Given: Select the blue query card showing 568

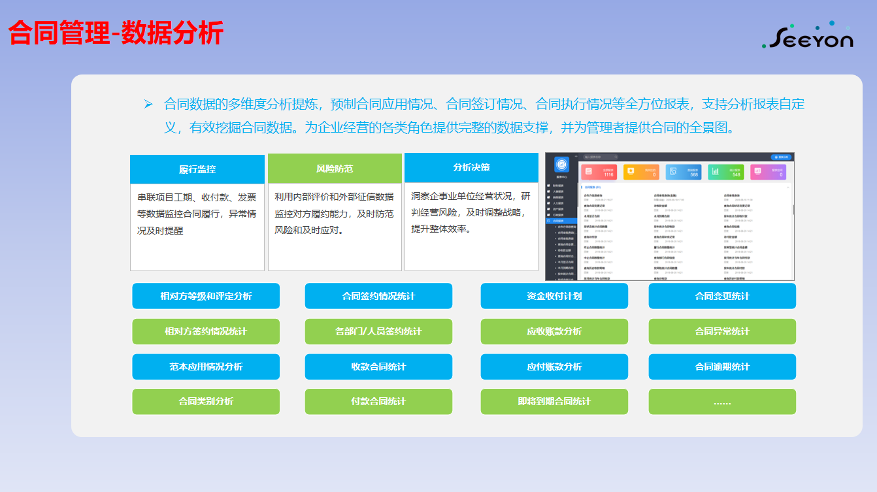Looking at the screenshot, I should pyautogui.click(x=684, y=172).
